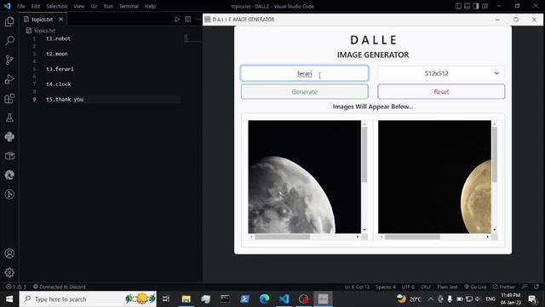
Task: Click line t2.moon in the editor
Action: coord(57,54)
